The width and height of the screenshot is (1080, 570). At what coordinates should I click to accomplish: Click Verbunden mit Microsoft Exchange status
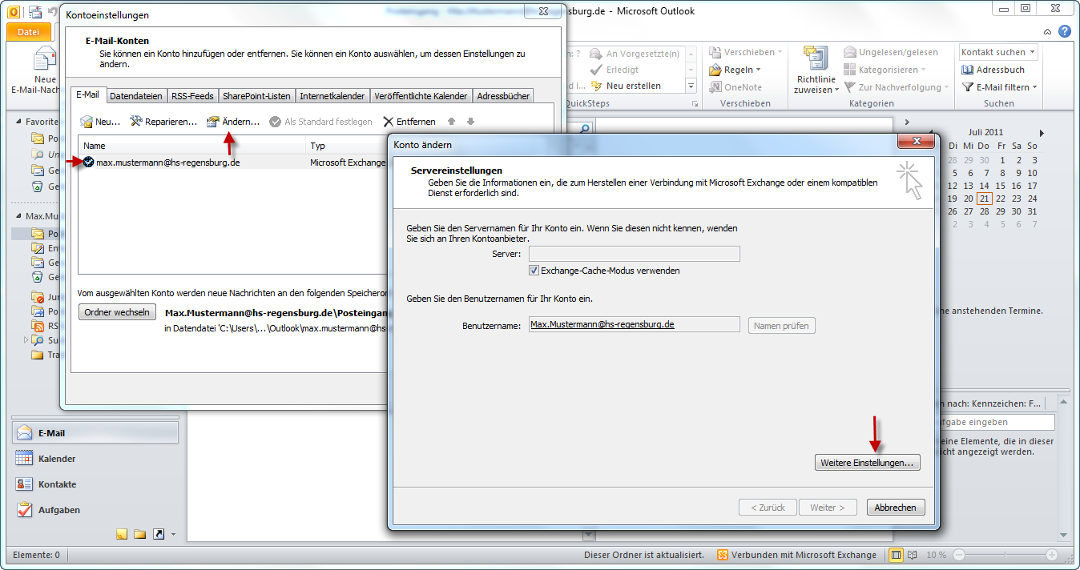coord(796,555)
